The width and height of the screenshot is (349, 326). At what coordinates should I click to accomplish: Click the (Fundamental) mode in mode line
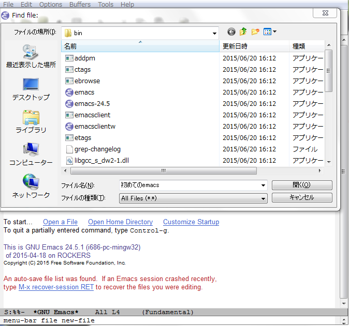tap(168, 312)
